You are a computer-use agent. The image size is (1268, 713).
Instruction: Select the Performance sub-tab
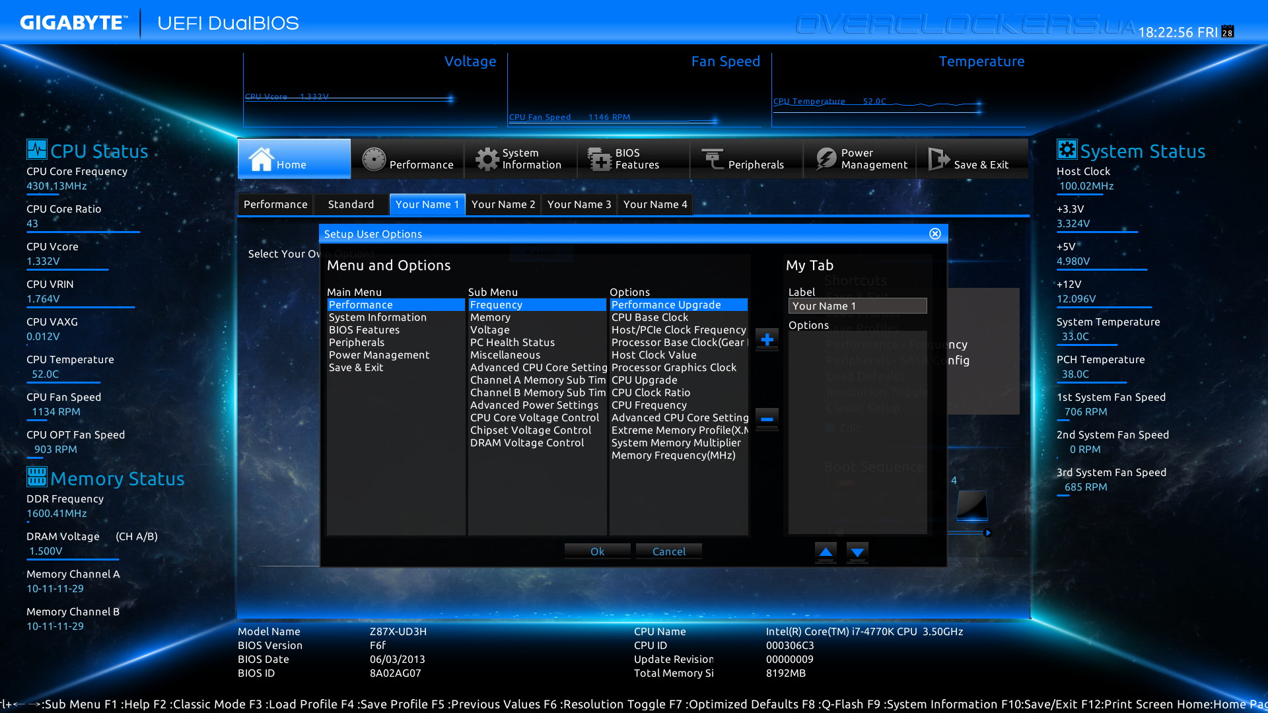coord(275,204)
